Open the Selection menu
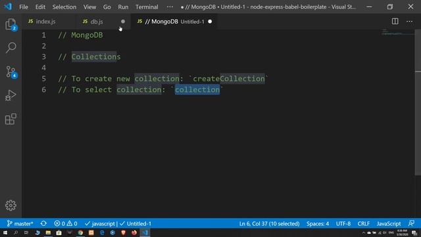Screen dimensions: 421x237 pyautogui.click(x=64, y=7)
